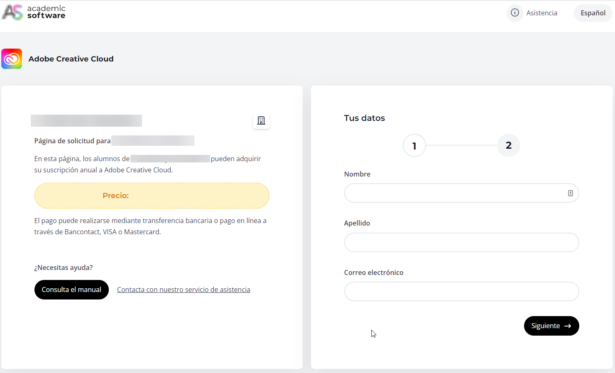Viewport: 615px width, 373px height.
Task: Open the Asistencia help link
Action: (x=541, y=13)
